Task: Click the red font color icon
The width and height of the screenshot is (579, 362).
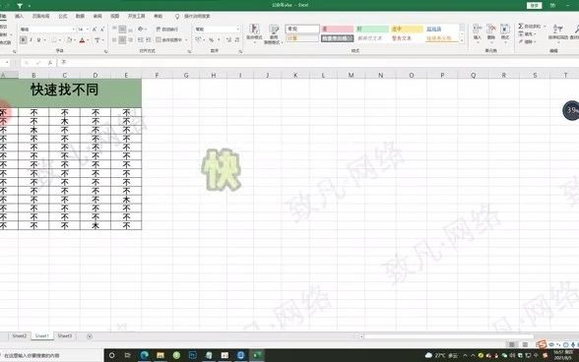Action: 82,40
